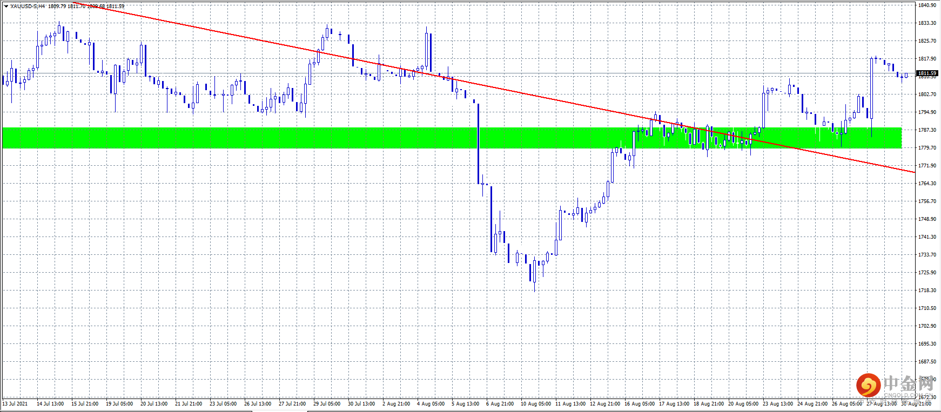The image size is (941, 412).
Task: Click the 6 Aug 21:00 time label
Action: tap(500, 404)
